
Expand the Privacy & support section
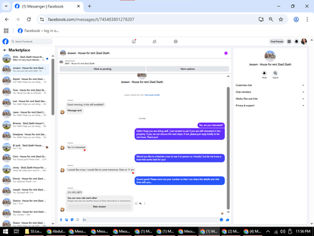point(270,105)
